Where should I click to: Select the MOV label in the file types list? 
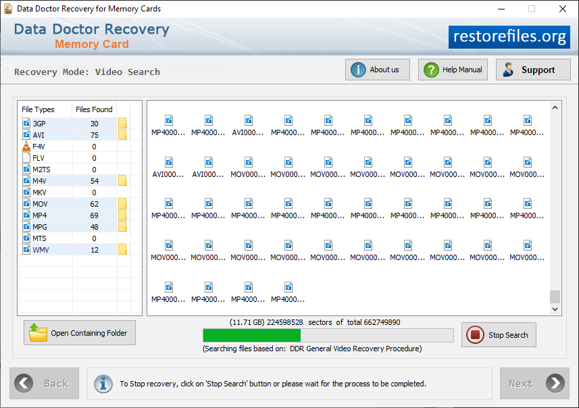coord(40,204)
